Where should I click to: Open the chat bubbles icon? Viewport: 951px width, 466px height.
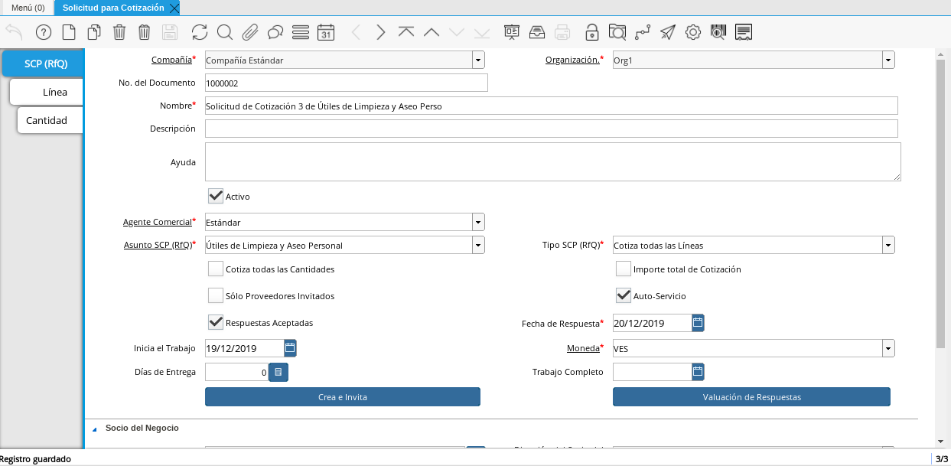(275, 32)
